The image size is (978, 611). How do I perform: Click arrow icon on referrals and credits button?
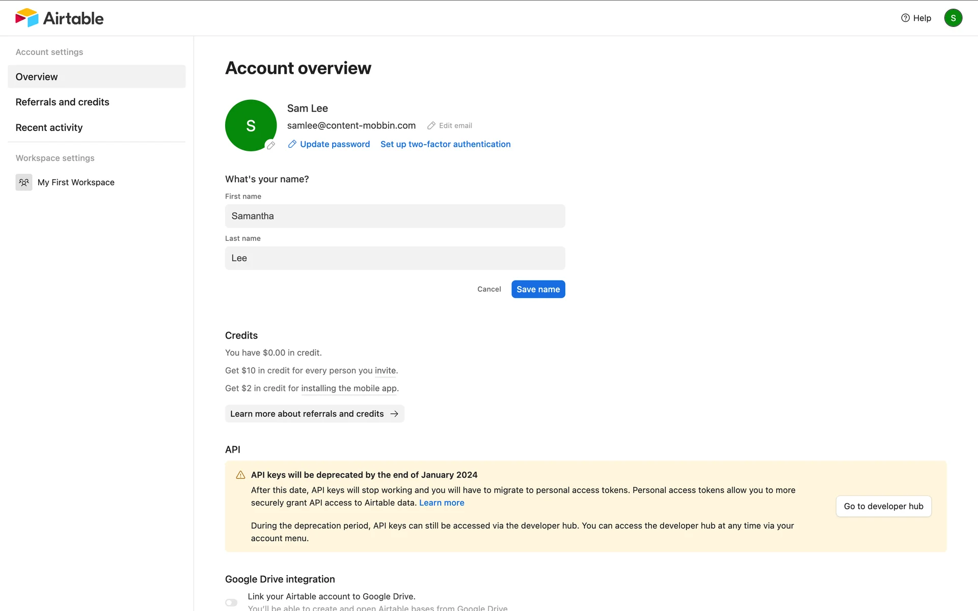pyautogui.click(x=394, y=414)
